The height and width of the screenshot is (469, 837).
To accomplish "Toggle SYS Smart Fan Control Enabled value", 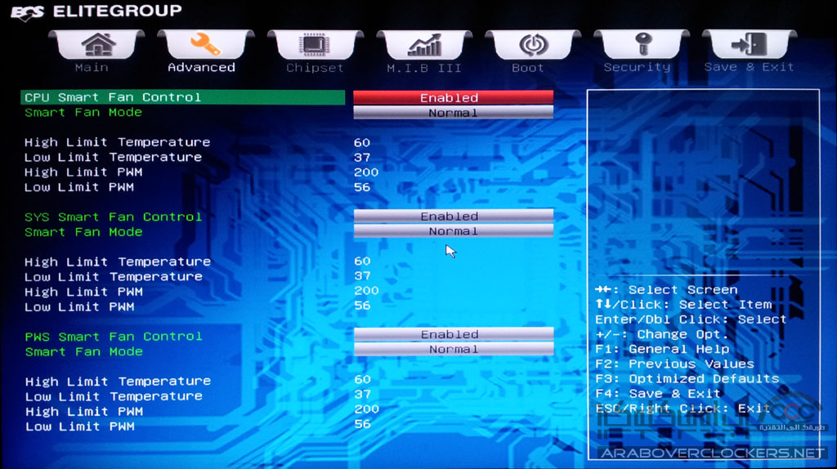I will pyautogui.click(x=453, y=217).
